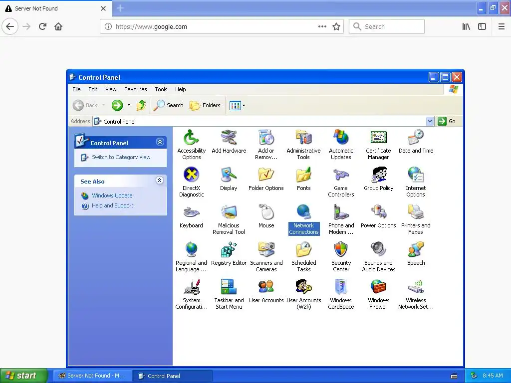Open Scanners and Cameras icon
Viewport: 511px width, 383px height.
(266, 257)
